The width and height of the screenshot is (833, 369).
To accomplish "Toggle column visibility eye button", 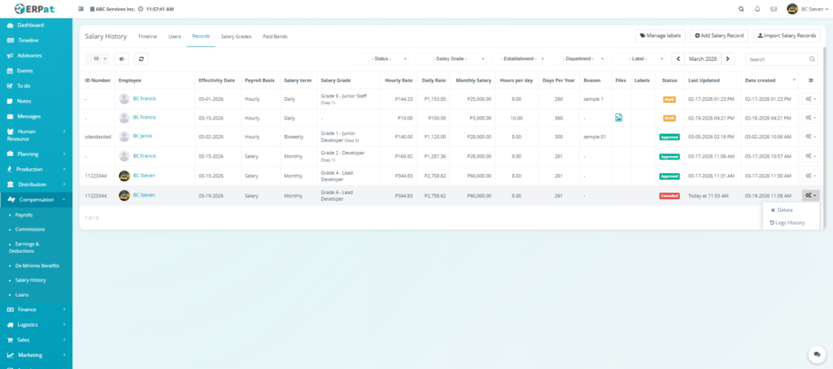I will [122, 59].
